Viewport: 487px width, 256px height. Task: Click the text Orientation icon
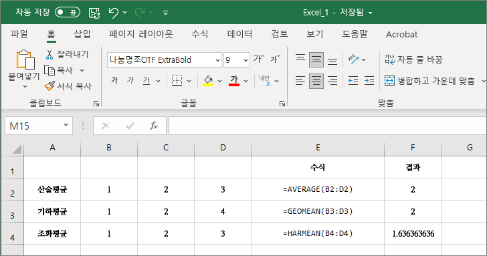[353, 59]
